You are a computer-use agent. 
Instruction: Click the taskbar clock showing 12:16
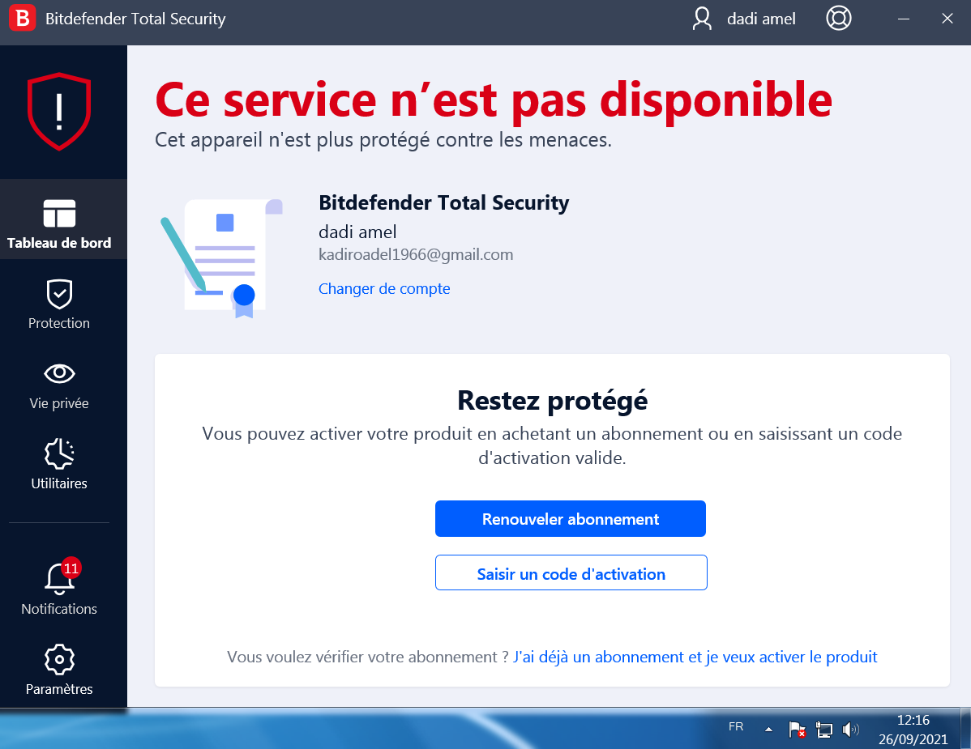coord(913,730)
